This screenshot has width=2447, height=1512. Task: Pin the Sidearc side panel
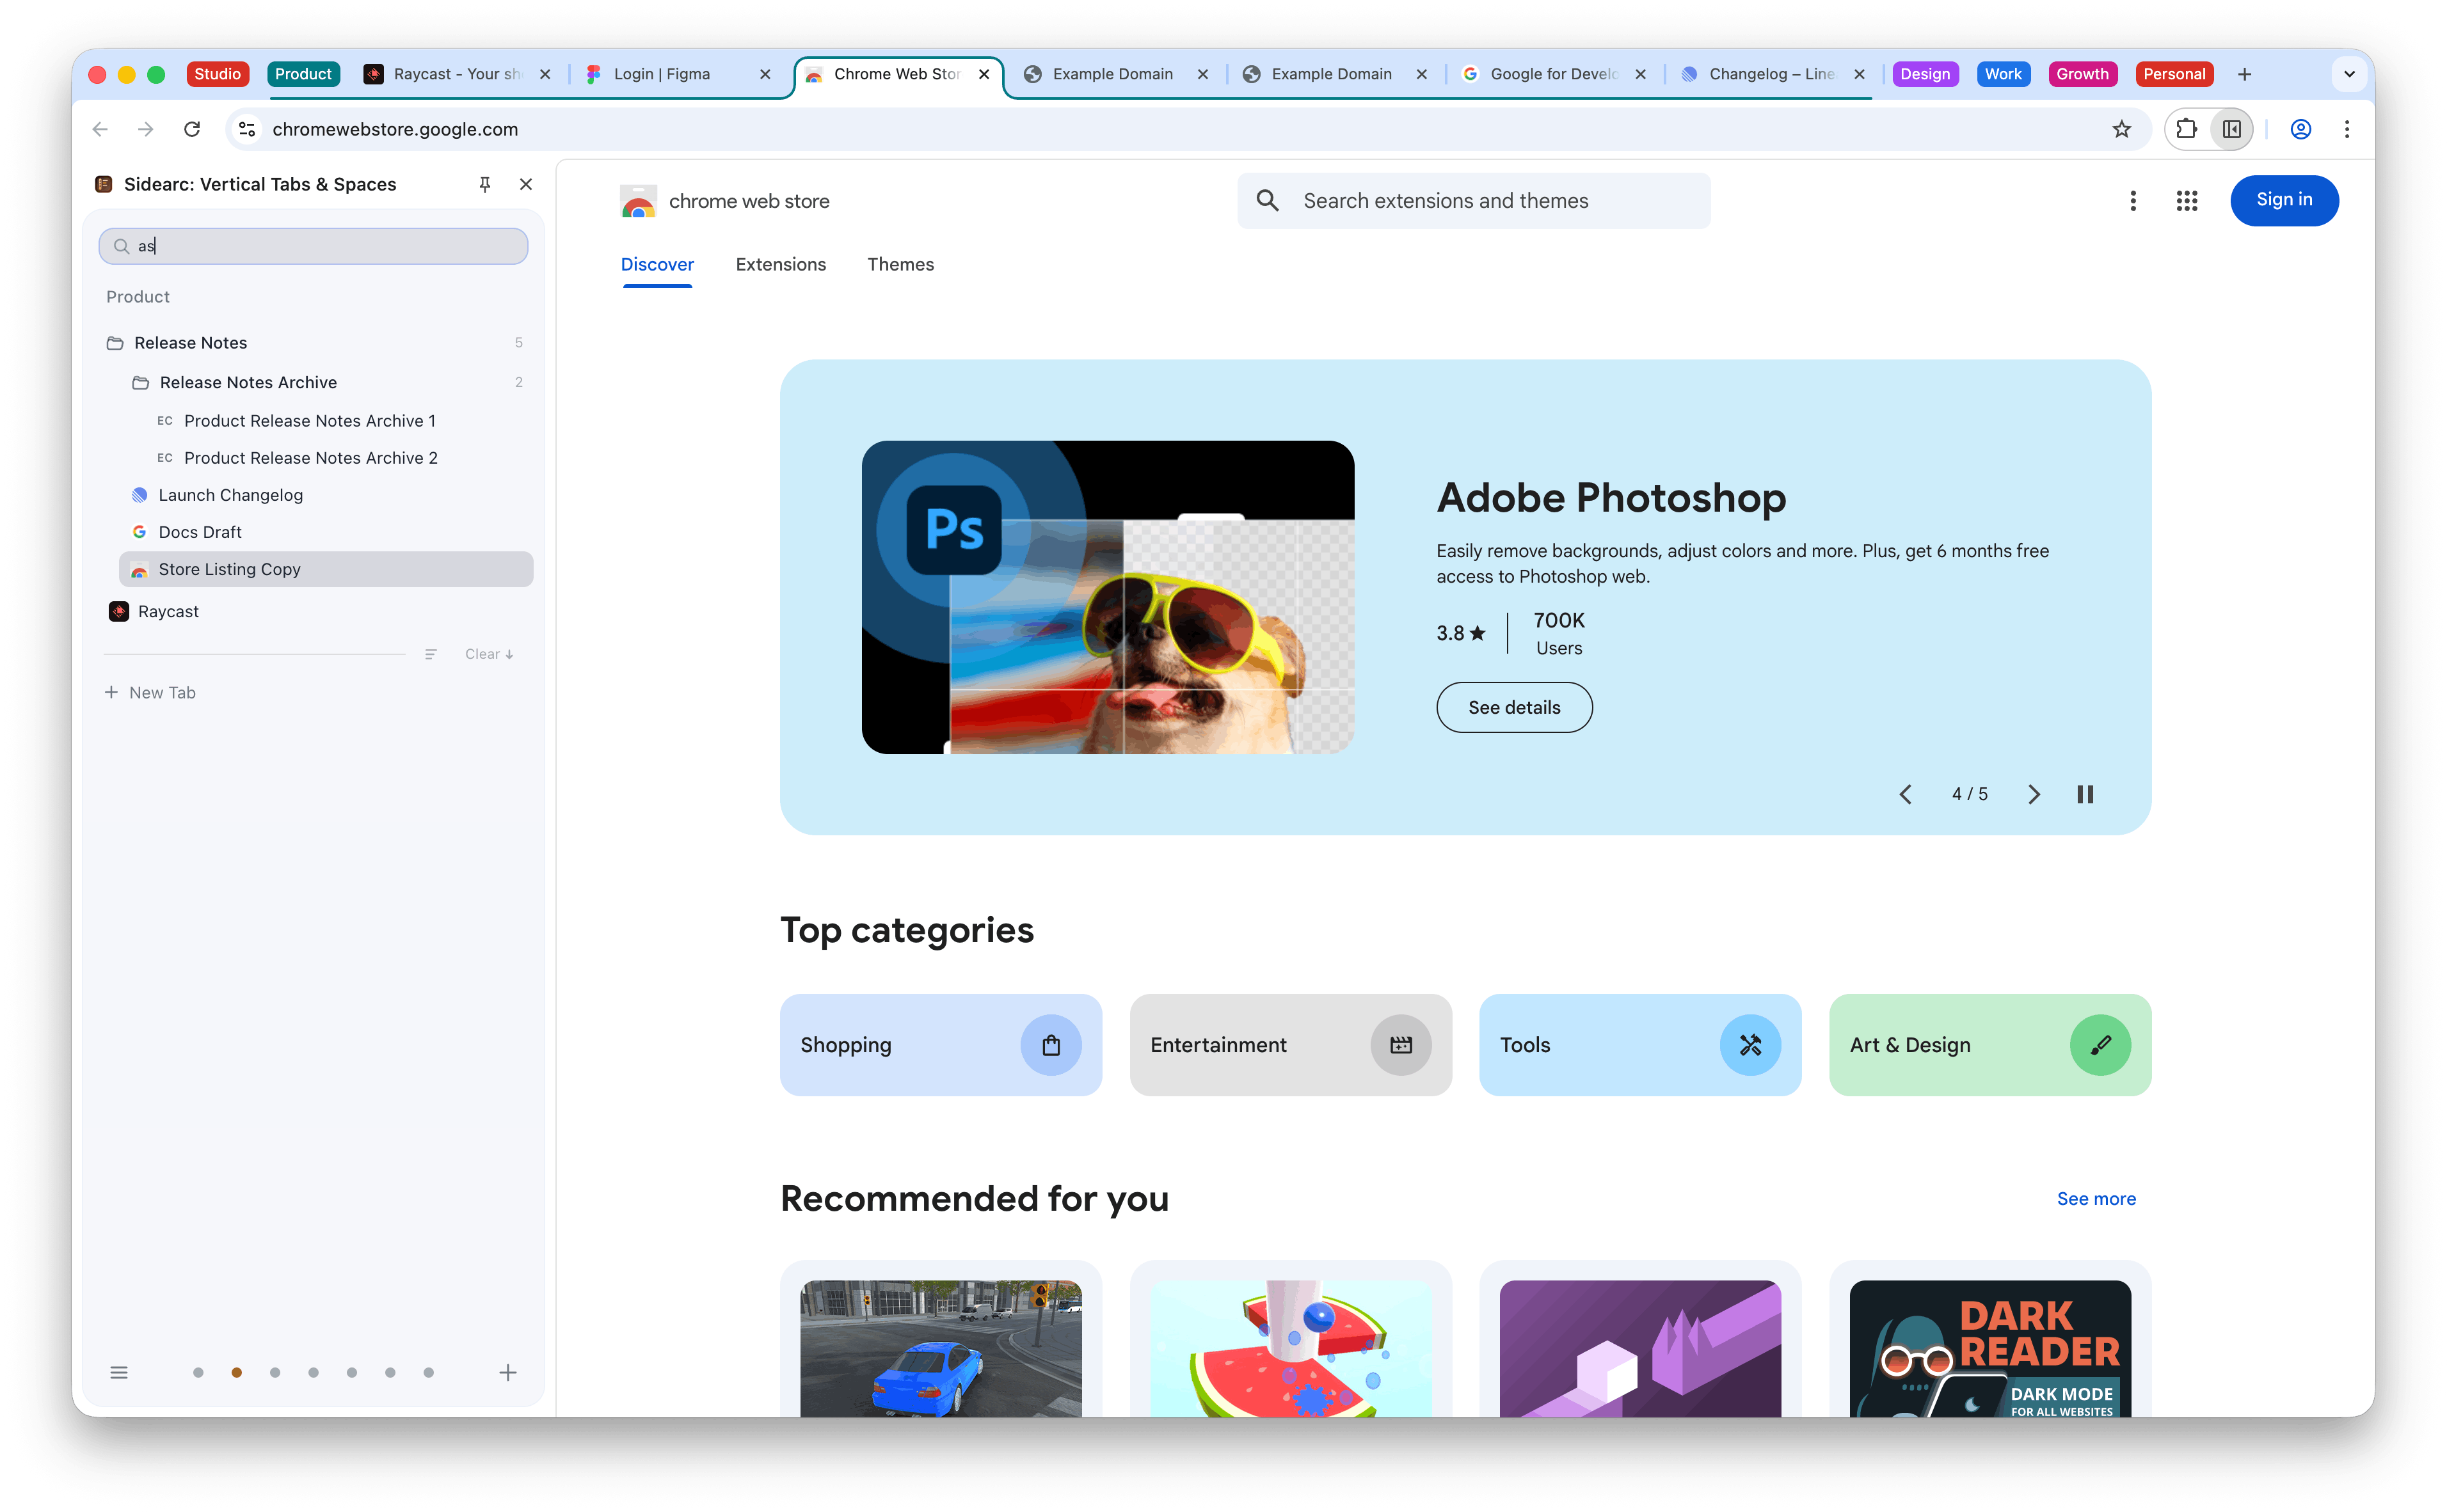pos(484,184)
